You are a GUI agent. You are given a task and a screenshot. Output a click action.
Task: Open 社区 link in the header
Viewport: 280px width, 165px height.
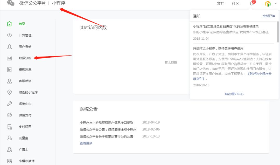point(235,3)
